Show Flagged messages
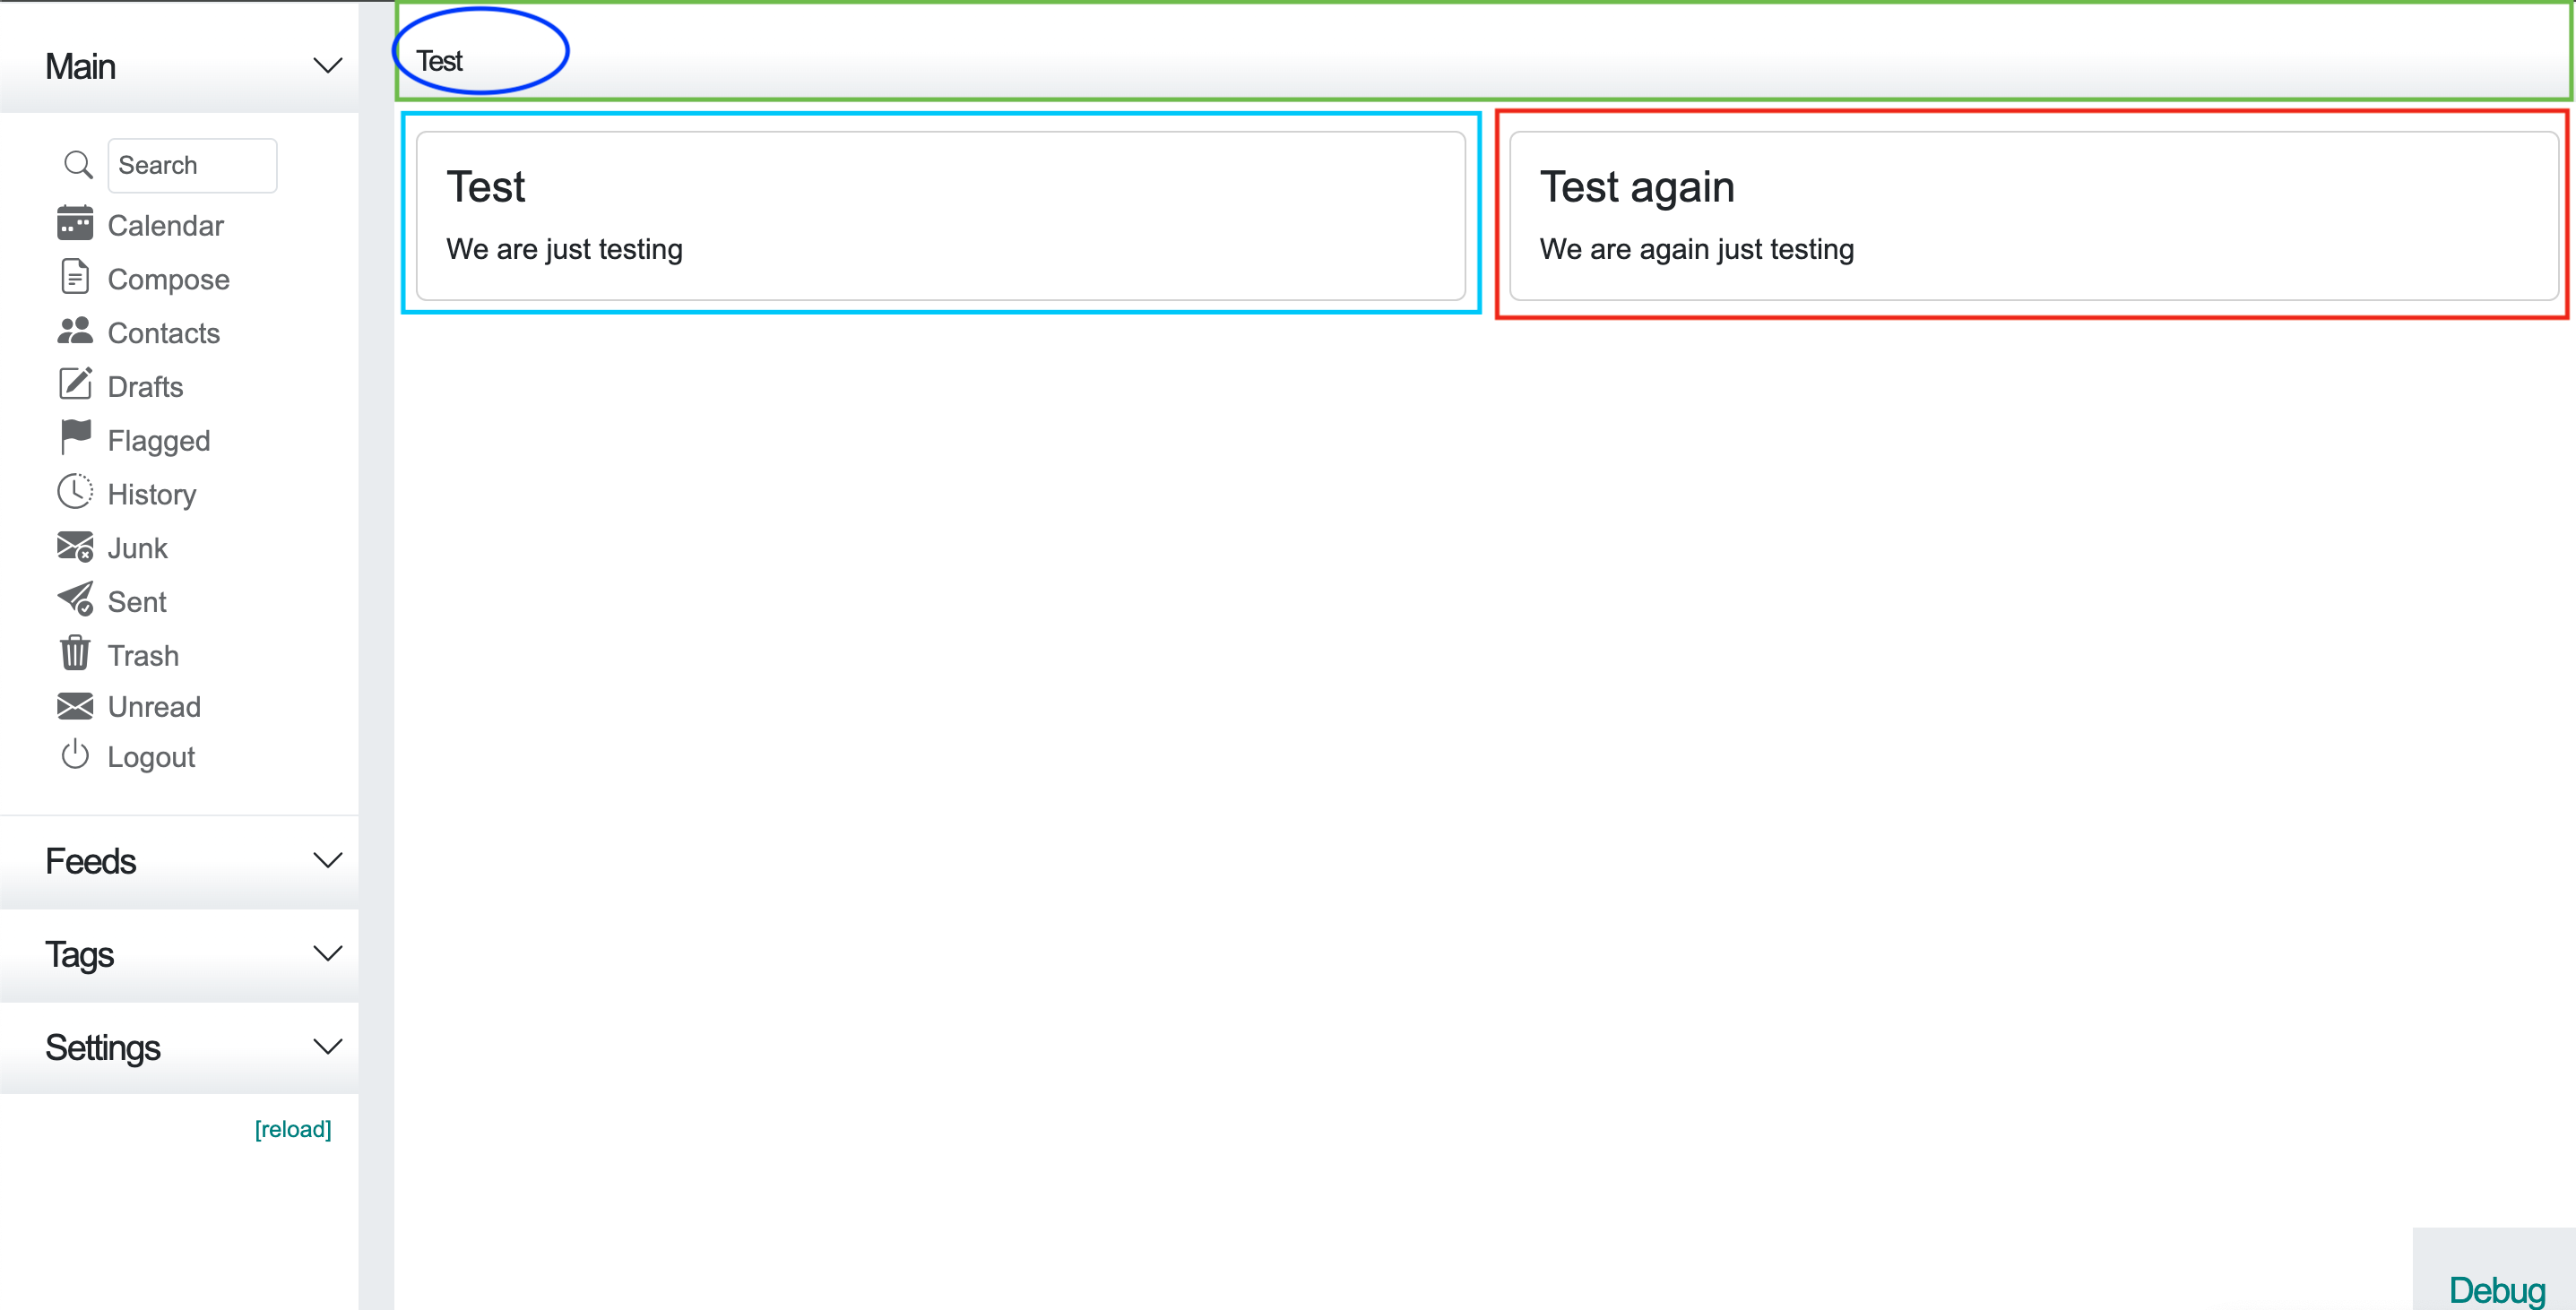This screenshot has width=2576, height=1310. (x=158, y=441)
